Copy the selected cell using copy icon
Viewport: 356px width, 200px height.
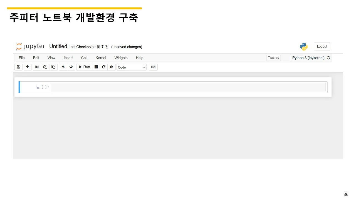click(45, 67)
